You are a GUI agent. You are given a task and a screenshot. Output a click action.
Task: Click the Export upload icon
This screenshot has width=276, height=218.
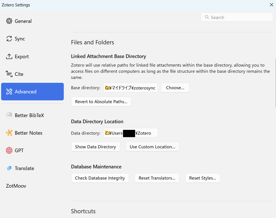[x=9, y=56]
